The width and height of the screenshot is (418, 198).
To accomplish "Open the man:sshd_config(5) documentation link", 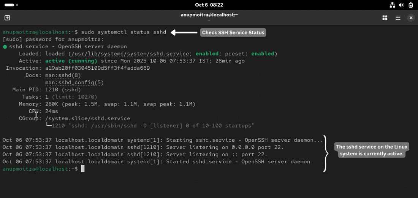I will click(74, 83).
